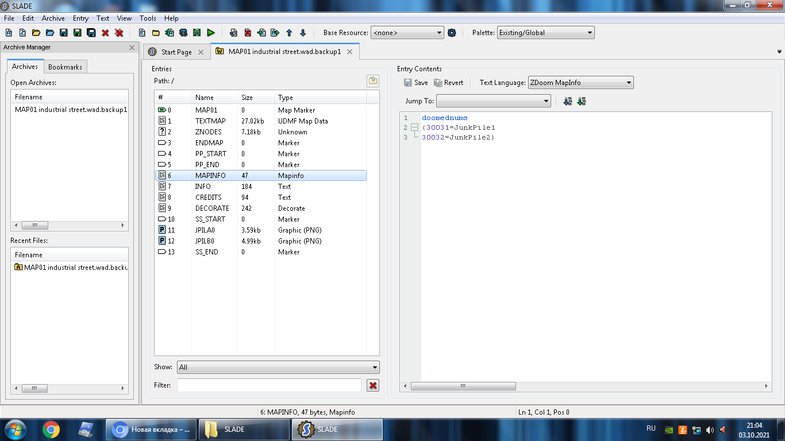Open the File menu
This screenshot has height=441, width=785.
[9, 18]
